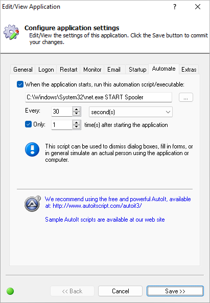Click the gear with pencil settings icon

coord(11,32)
